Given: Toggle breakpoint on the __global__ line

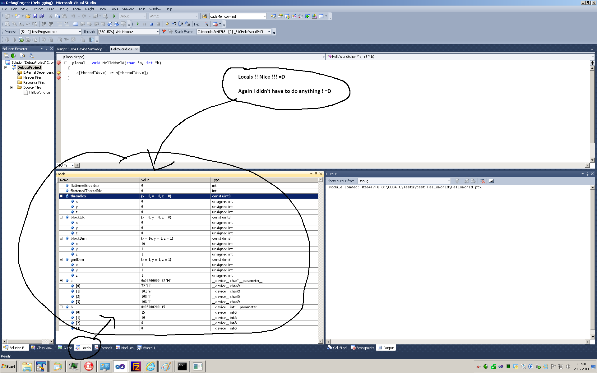Looking at the screenshot, I should [x=59, y=63].
